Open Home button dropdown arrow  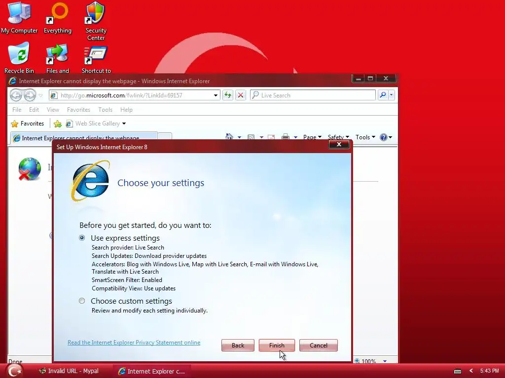coord(239,137)
